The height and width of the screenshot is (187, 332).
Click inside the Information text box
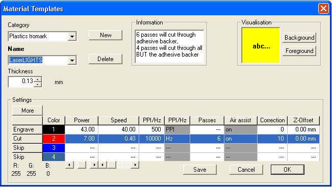point(169,46)
